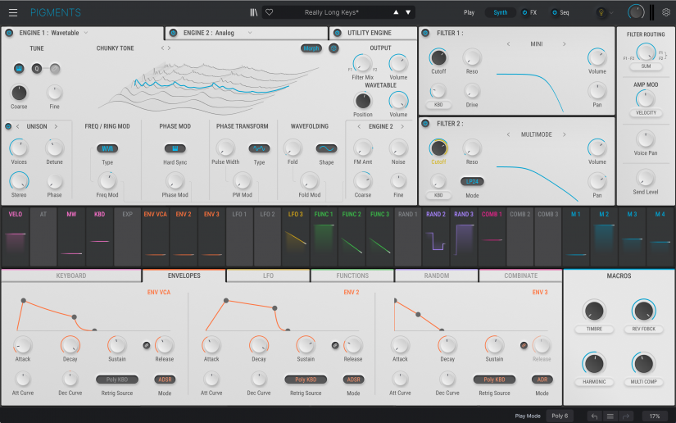Click the Morph button

[x=311, y=48]
